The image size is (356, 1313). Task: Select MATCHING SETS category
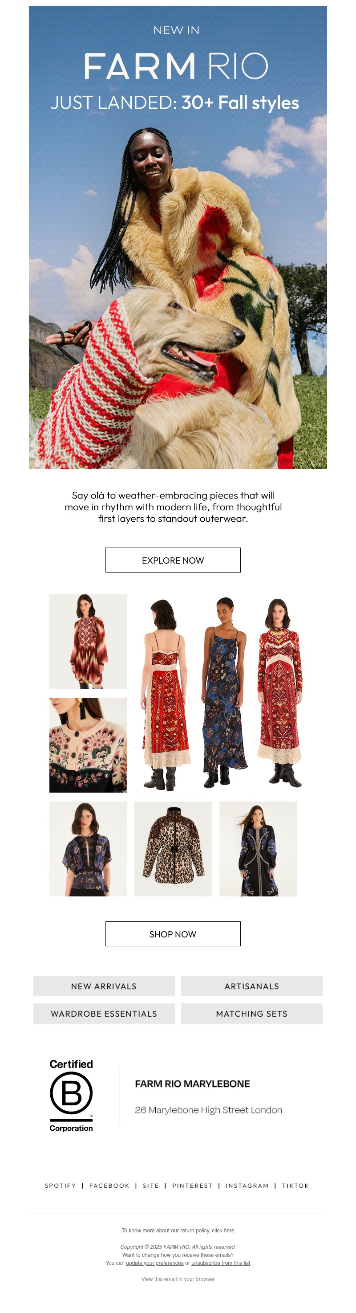click(251, 1013)
